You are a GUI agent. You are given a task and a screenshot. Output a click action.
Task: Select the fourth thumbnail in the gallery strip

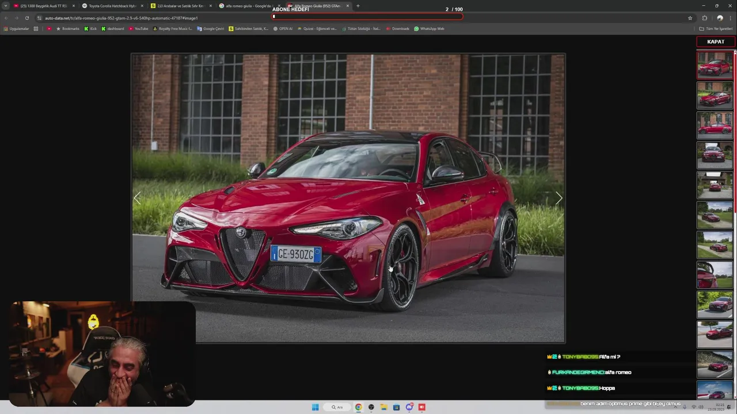point(715,155)
